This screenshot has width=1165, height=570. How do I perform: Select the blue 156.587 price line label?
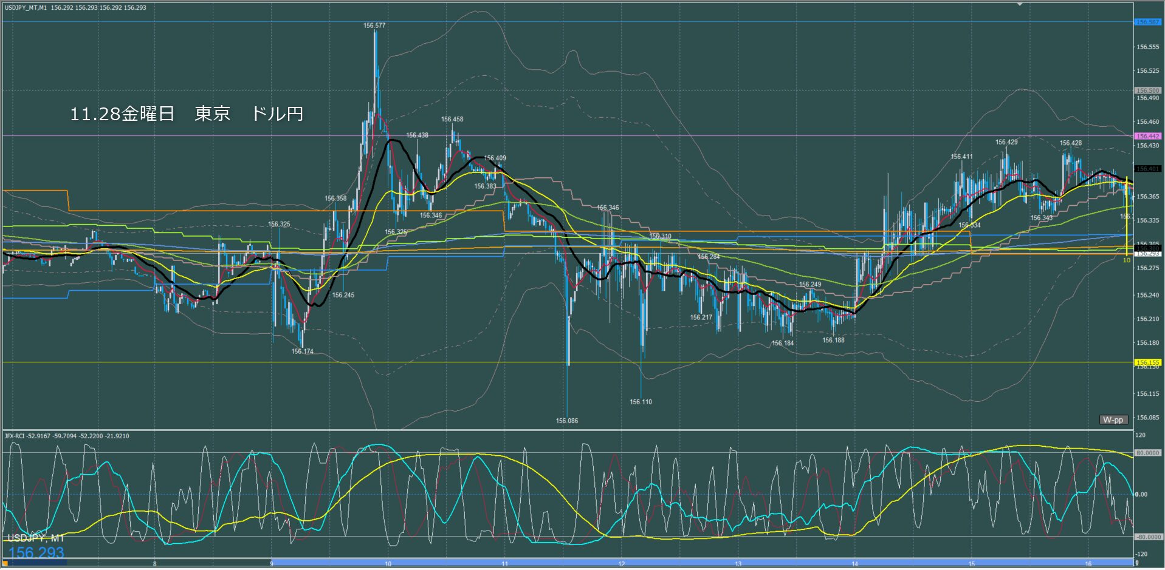point(1147,22)
